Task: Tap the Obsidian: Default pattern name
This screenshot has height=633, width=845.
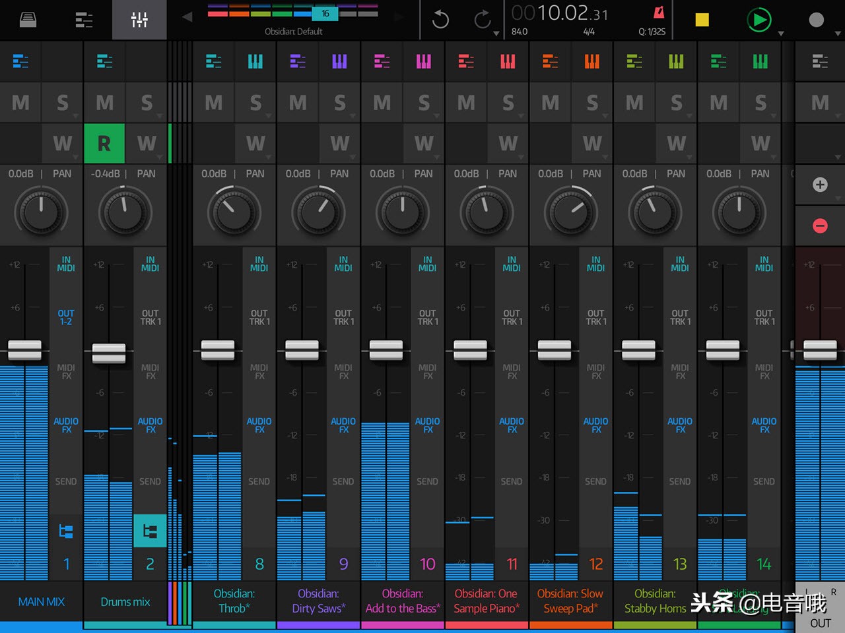Action: pos(294,31)
